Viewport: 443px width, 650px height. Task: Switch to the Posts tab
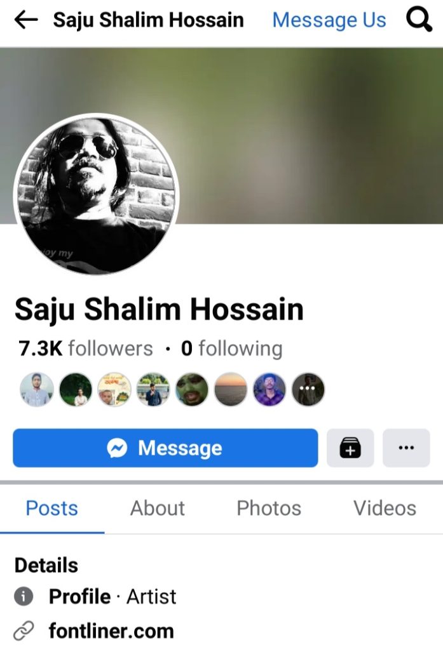[52, 508]
